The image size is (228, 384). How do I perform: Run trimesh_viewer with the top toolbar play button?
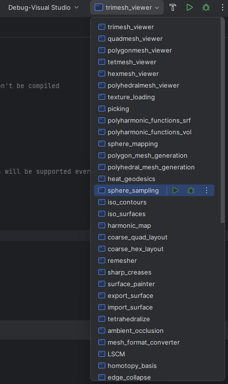pos(190,7)
